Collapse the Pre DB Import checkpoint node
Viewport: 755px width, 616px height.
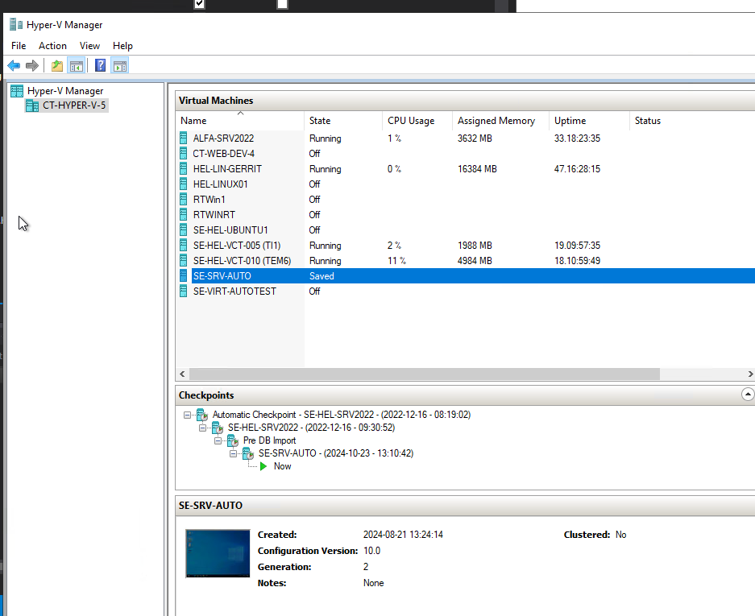(218, 440)
